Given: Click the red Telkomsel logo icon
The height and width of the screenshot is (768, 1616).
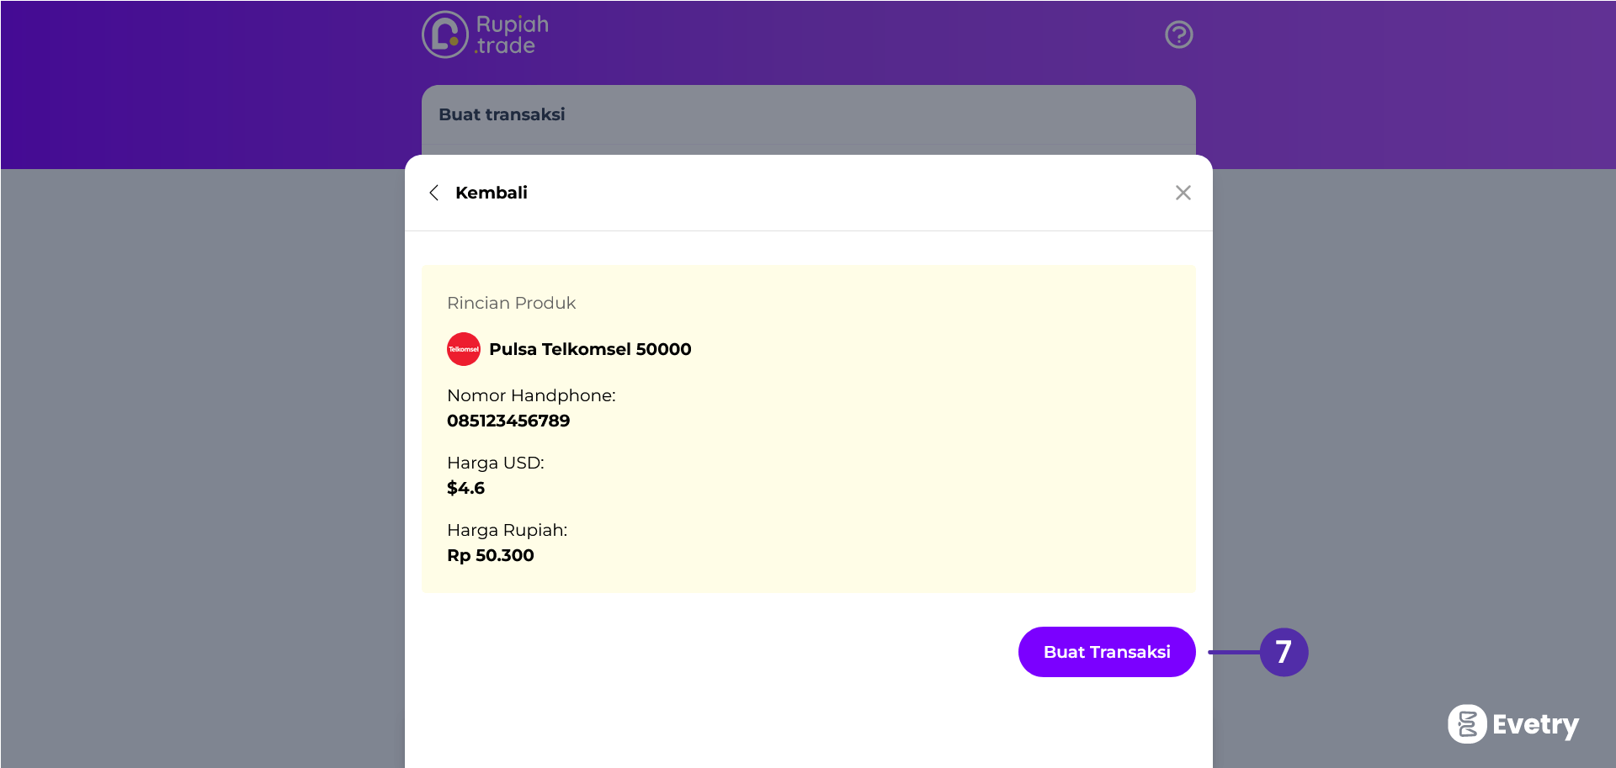Looking at the screenshot, I should (463, 349).
